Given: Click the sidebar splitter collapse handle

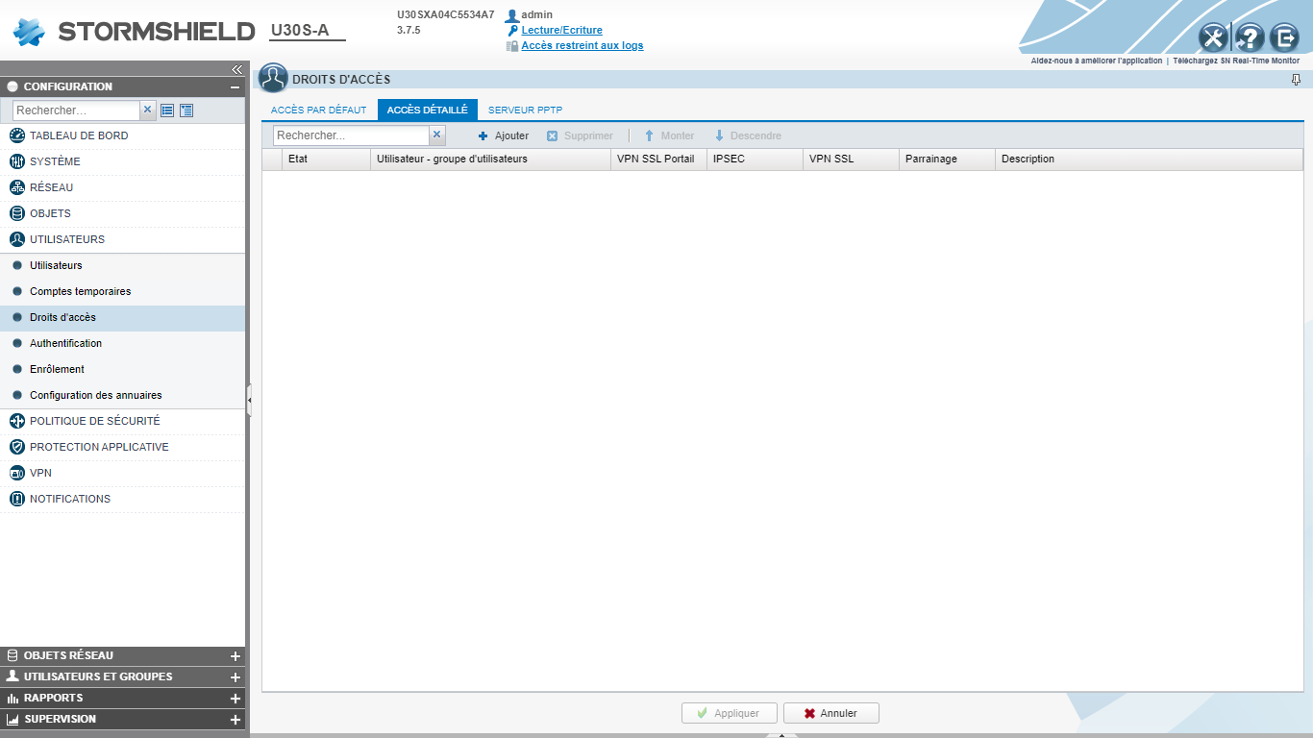Looking at the screenshot, I should 249,400.
